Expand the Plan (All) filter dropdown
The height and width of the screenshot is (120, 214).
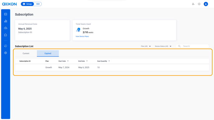pos(146,46)
